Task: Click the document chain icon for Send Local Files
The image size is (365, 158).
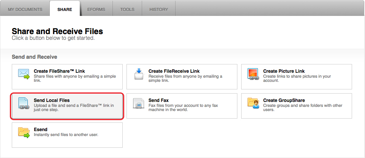Action: (23, 103)
